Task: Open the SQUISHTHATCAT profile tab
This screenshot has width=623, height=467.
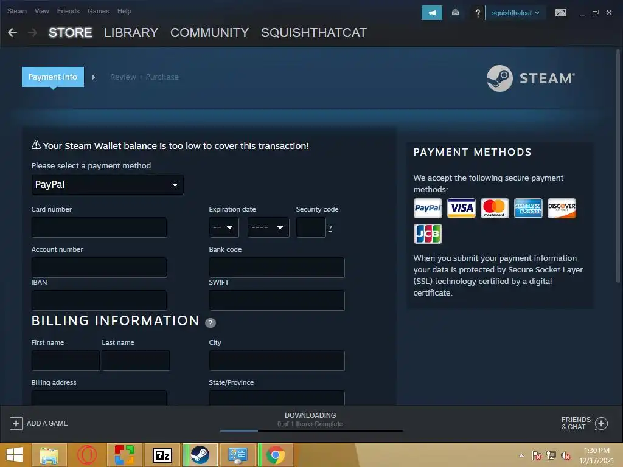Action: click(x=313, y=33)
